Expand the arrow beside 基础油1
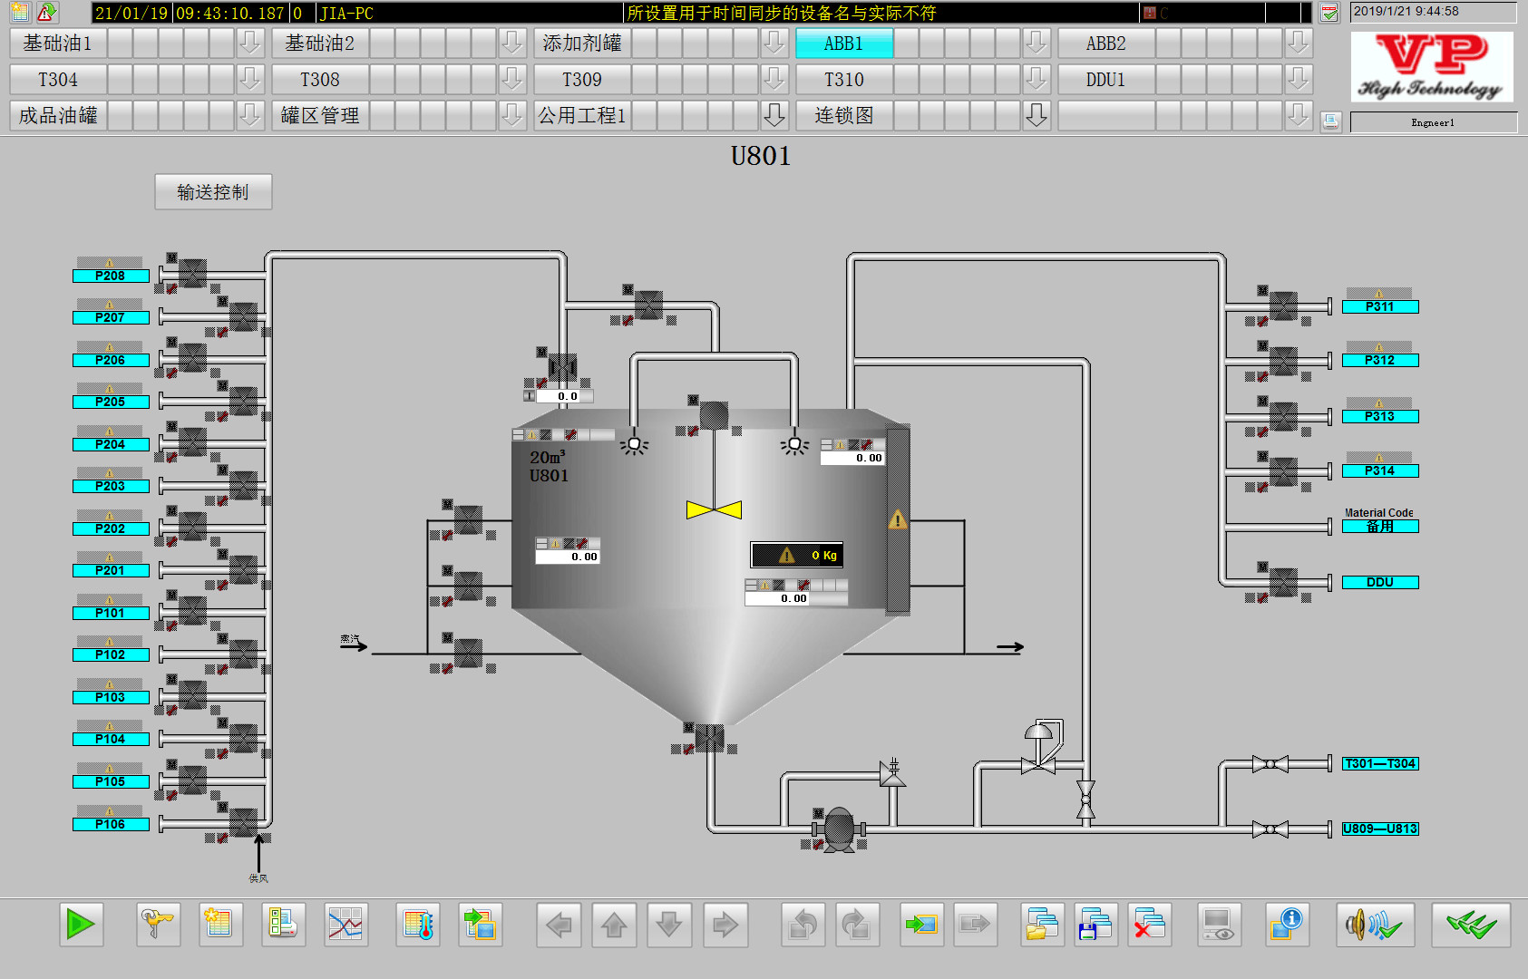Viewport: 1528px width, 979px height. point(249,43)
